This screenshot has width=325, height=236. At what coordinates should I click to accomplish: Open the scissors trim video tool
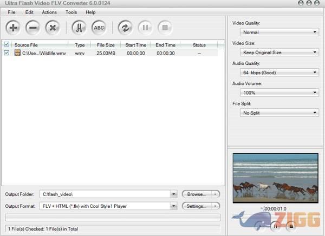coord(79,27)
